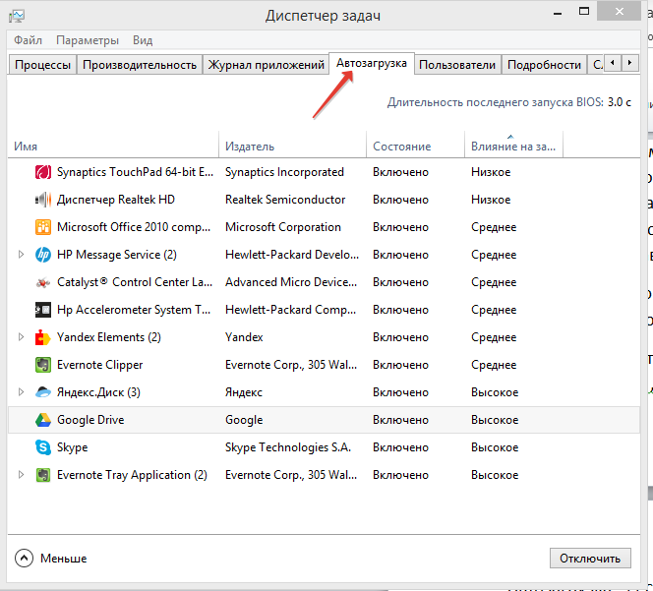Collapse view with the Меньше arrow icon

[24, 559]
